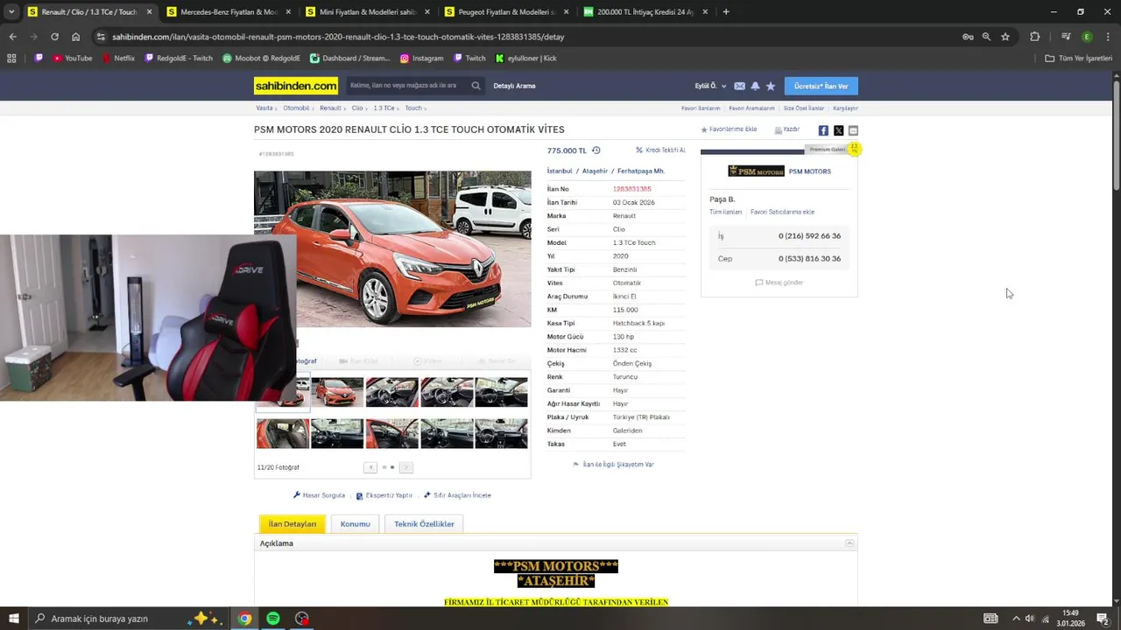1121x630 pixels.
Task: Click the browser home icon
Action: (75, 37)
